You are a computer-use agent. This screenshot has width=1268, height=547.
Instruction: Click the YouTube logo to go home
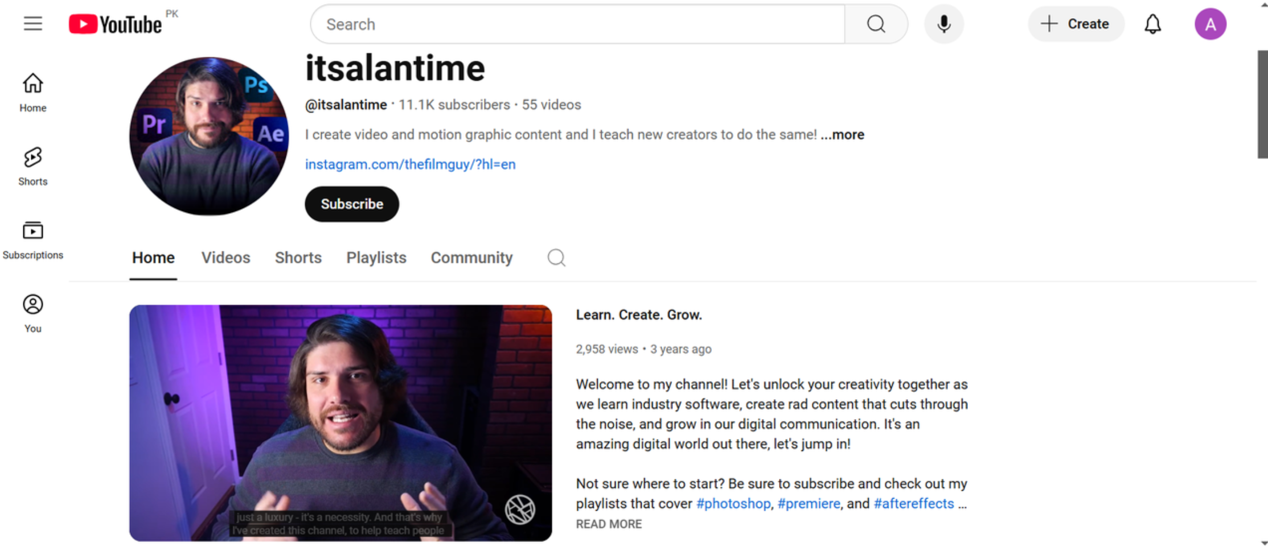(116, 23)
